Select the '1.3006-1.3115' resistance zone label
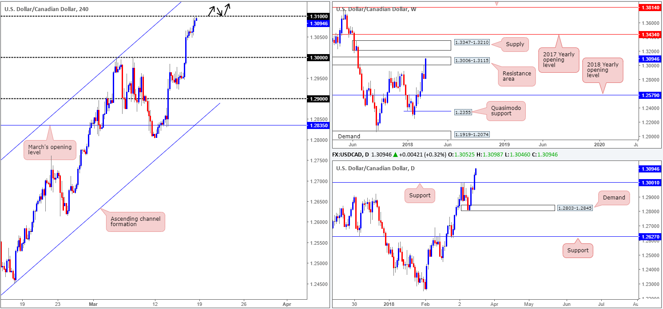Screen dimensions: 663x309 [x=471, y=61]
